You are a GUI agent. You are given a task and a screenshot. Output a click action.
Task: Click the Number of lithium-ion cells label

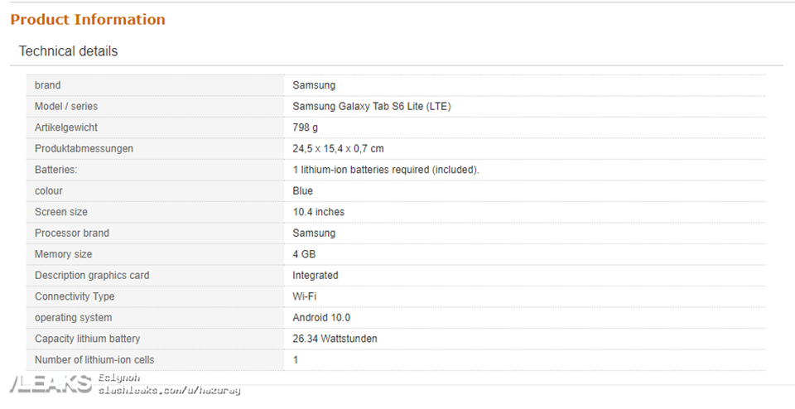click(94, 360)
